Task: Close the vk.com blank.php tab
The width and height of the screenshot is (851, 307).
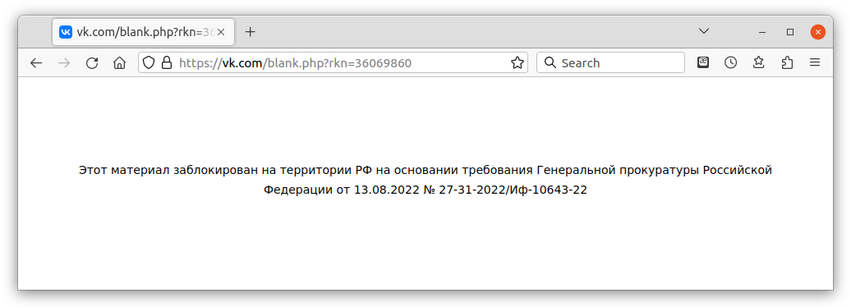Action: 221,32
